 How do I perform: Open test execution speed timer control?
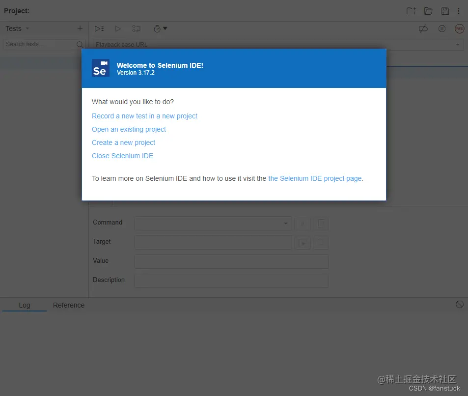point(160,28)
